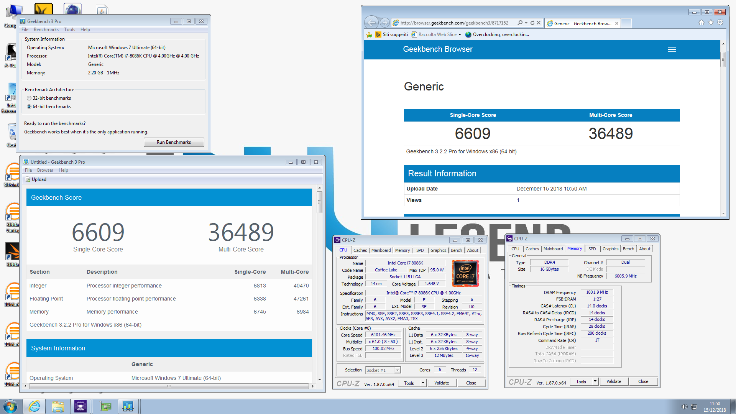Screen dimensions: 736x414
Task: Open File menu in Geekbench 3 Pro
Action: point(25,30)
